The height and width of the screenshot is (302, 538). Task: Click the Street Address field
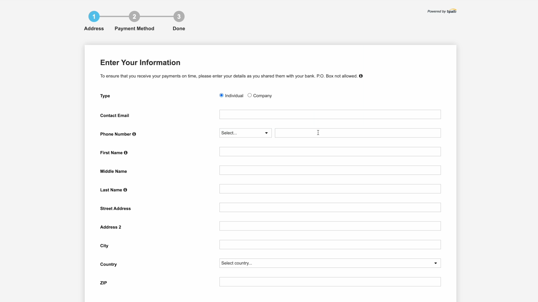tap(330, 208)
